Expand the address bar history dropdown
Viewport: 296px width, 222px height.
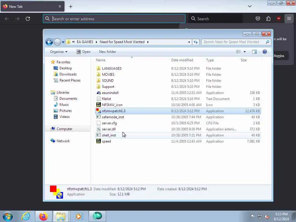(x=189, y=42)
